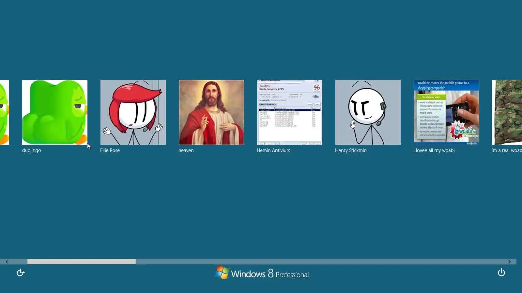The image size is (522, 293).
Task: Click the Henry Stickmin name label
Action: pyautogui.click(x=351, y=150)
